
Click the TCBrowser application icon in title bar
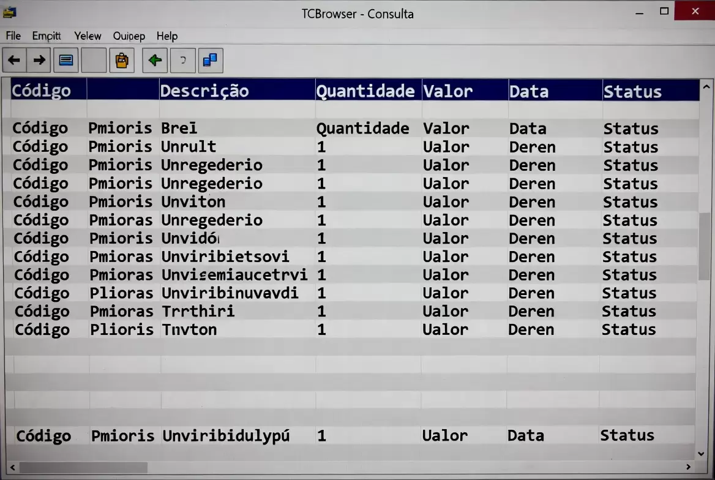10,12
